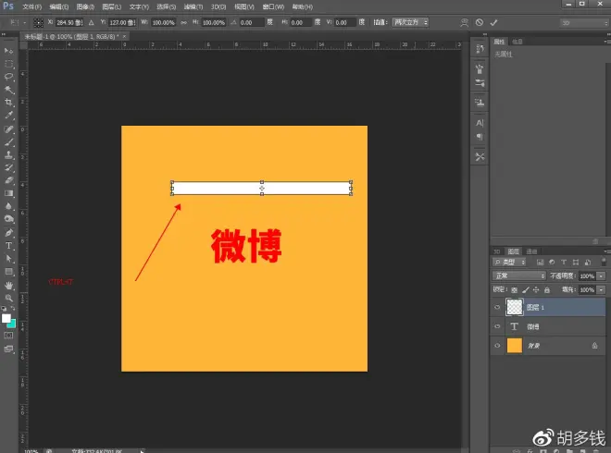This screenshot has width=611, height=453.
Task: Switch to the 图层 layers tab
Action: pos(513,251)
